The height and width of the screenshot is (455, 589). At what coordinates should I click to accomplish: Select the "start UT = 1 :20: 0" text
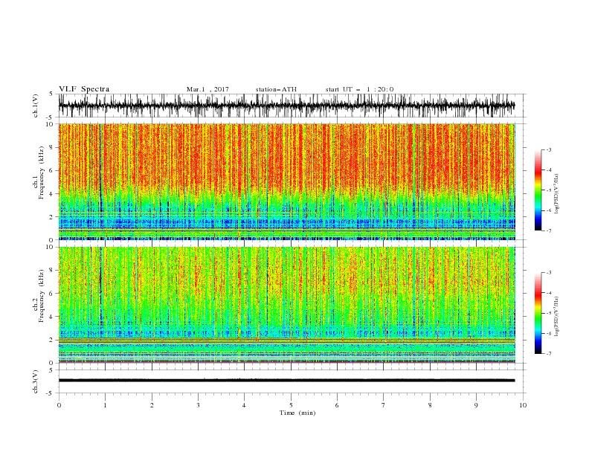pyautogui.click(x=359, y=89)
